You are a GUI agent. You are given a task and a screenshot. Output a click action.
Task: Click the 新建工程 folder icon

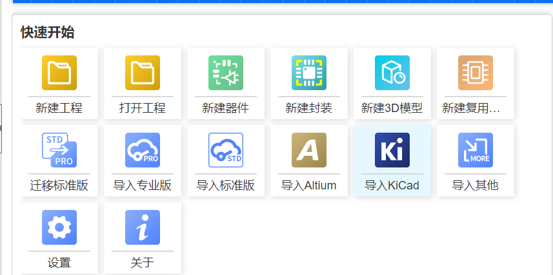pyautogui.click(x=59, y=73)
